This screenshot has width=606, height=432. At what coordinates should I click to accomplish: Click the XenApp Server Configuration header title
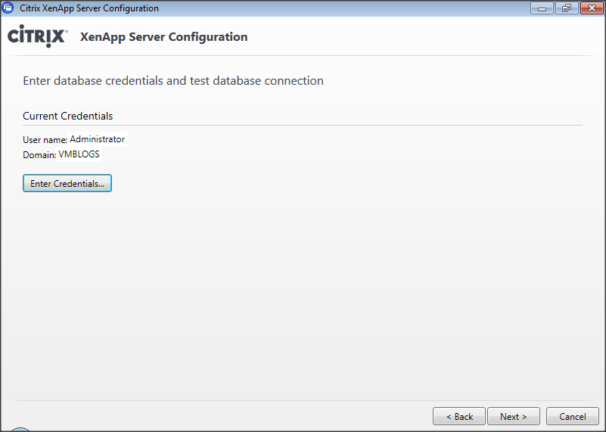[163, 37]
